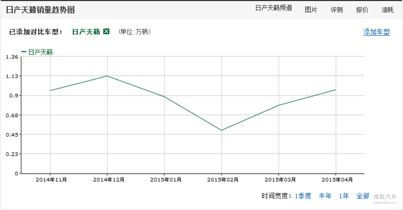
Task: Open the 油耗 navigation item
Action: [x=387, y=10]
